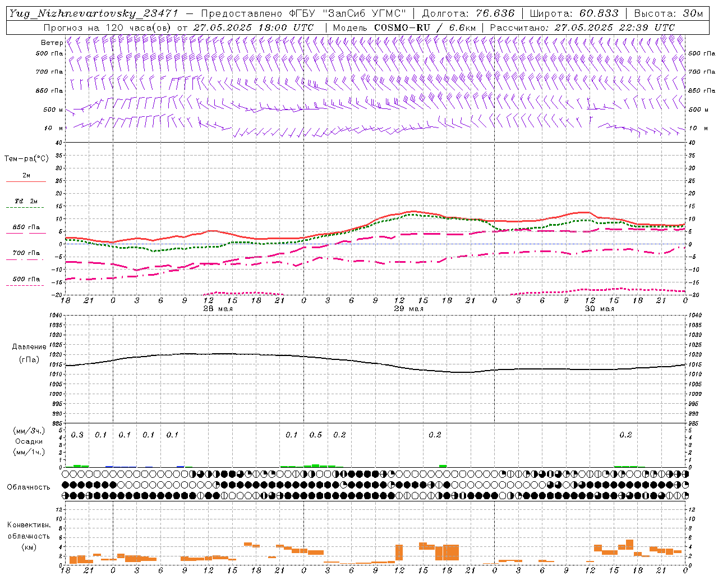Click the 'Давление' pressure label

pyautogui.click(x=29, y=347)
